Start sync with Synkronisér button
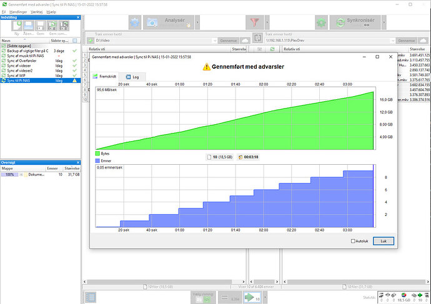 [355, 22]
